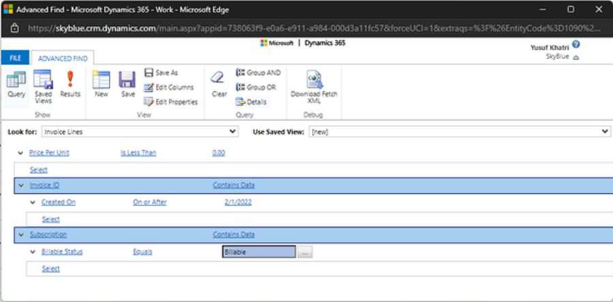Create a New view
The width and height of the screenshot is (613, 302).
[101, 84]
